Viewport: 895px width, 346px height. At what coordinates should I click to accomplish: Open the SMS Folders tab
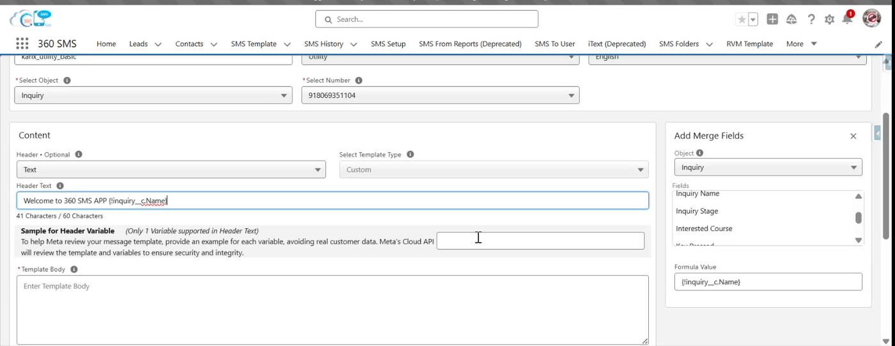[679, 44]
